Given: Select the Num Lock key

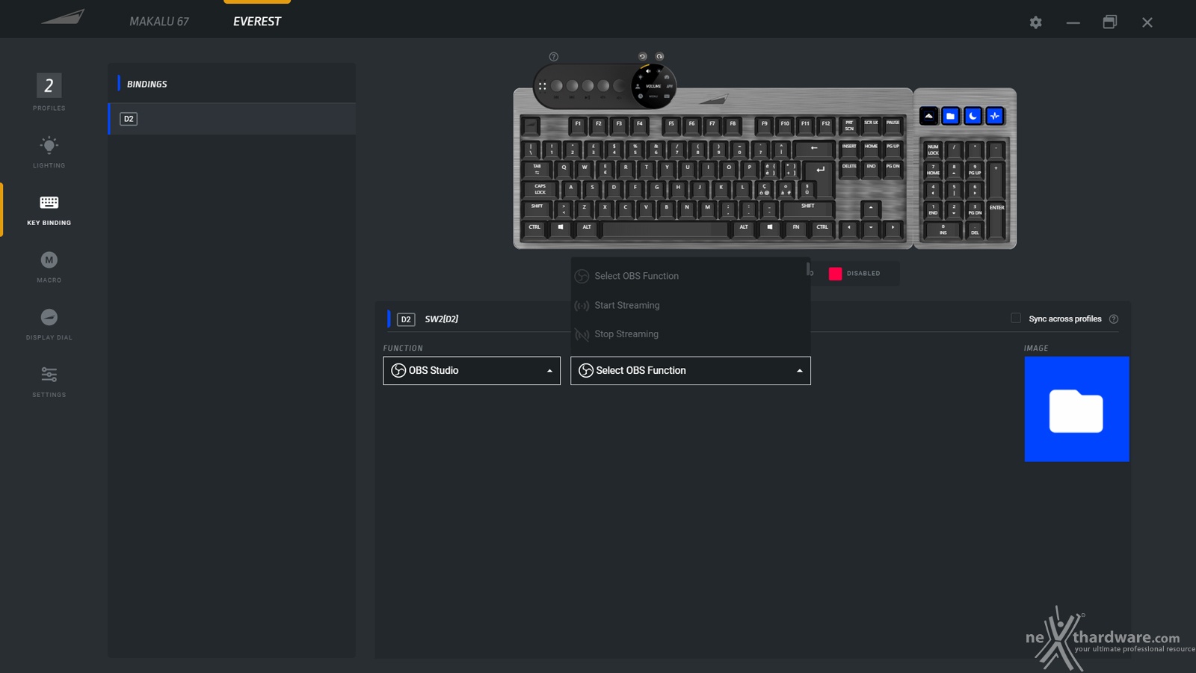Looking at the screenshot, I should click(933, 150).
